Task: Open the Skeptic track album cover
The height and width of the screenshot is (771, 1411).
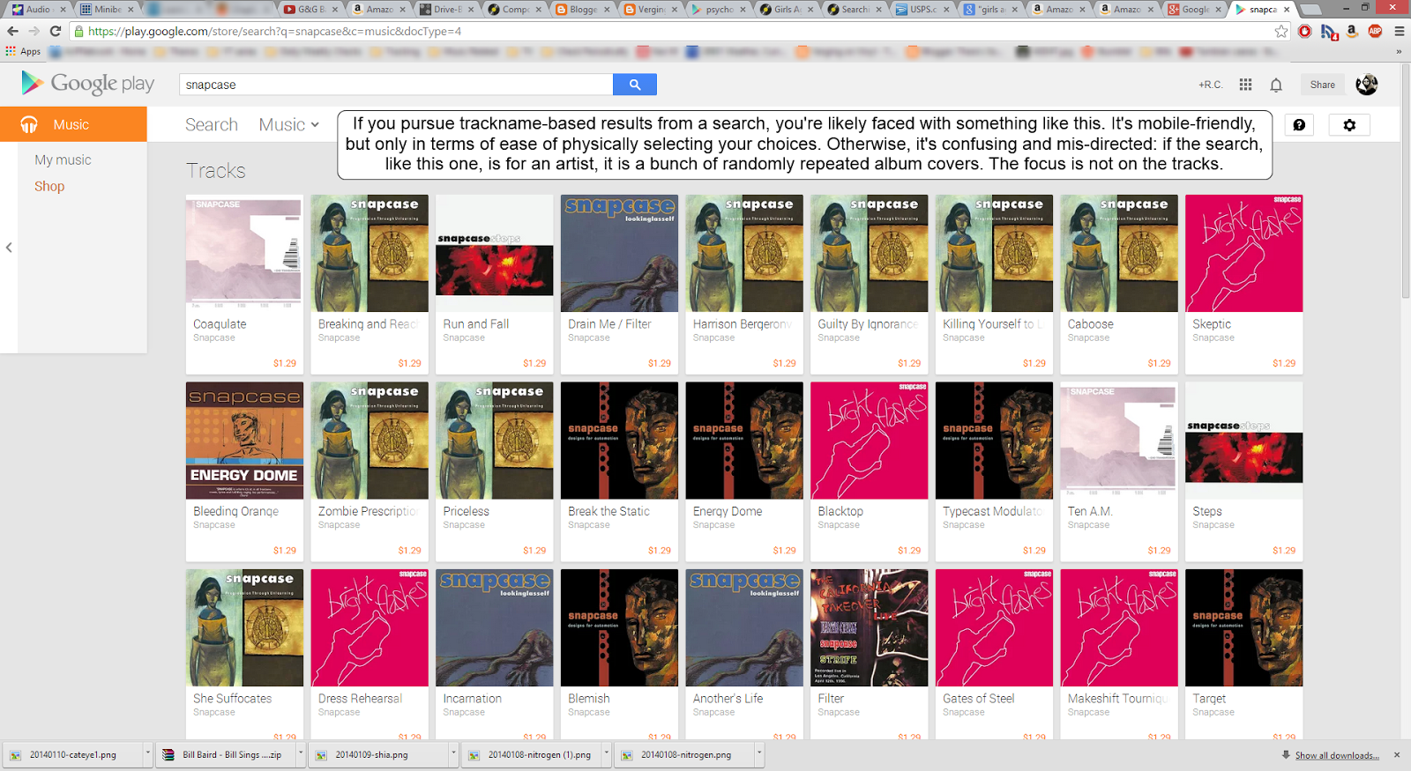Action: (x=1243, y=253)
